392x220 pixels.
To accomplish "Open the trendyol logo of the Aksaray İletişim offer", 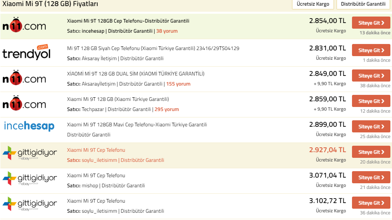I will point(27,52).
